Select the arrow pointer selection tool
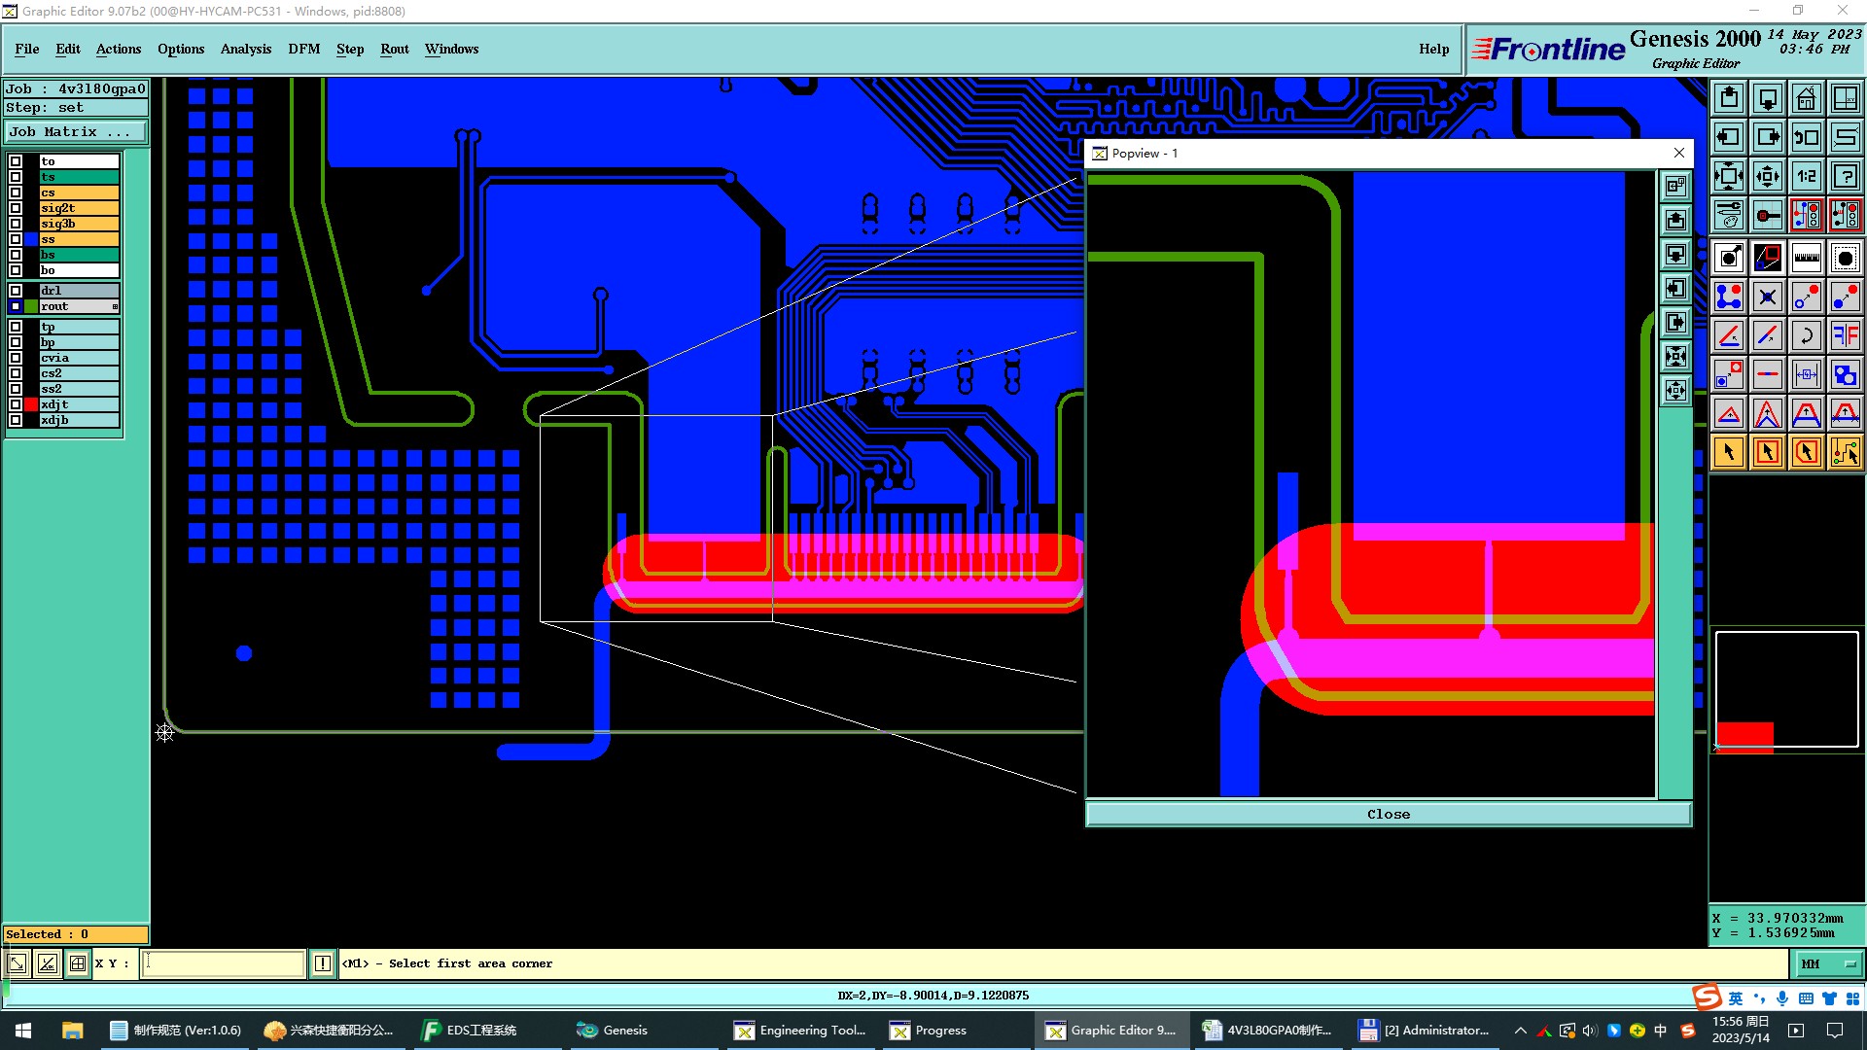Image resolution: width=1867 pixels, height=1050 pixels. [1729, 452]
